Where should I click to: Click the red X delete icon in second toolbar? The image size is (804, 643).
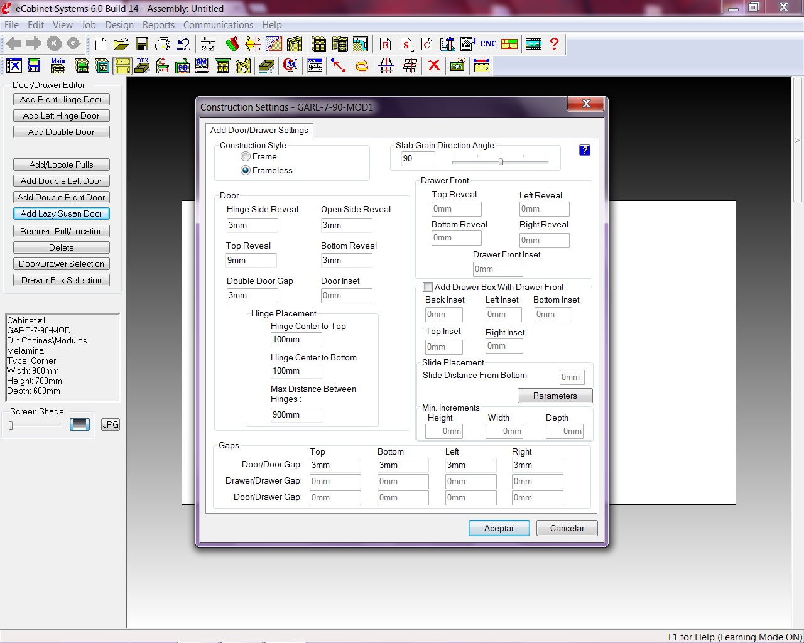pos(433,66)
